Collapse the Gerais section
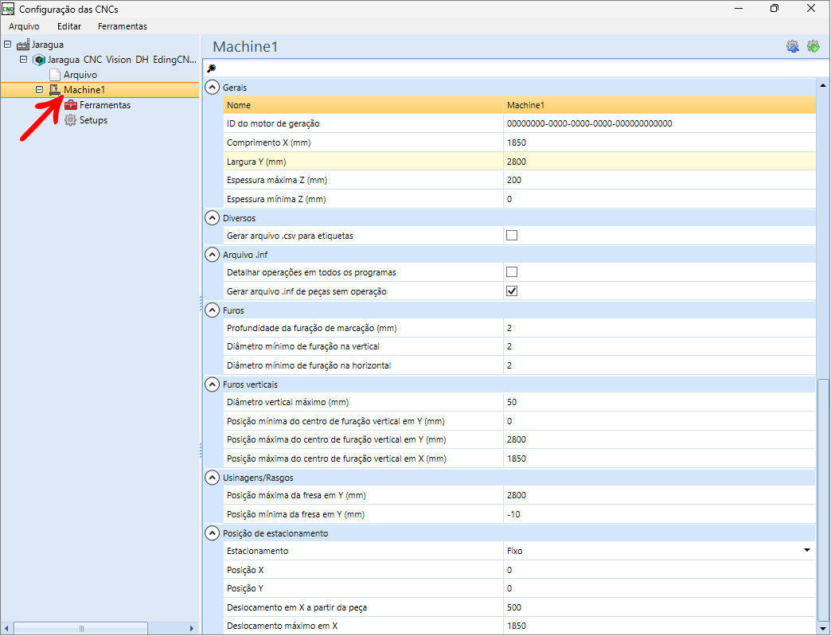 tap(213, 86)
